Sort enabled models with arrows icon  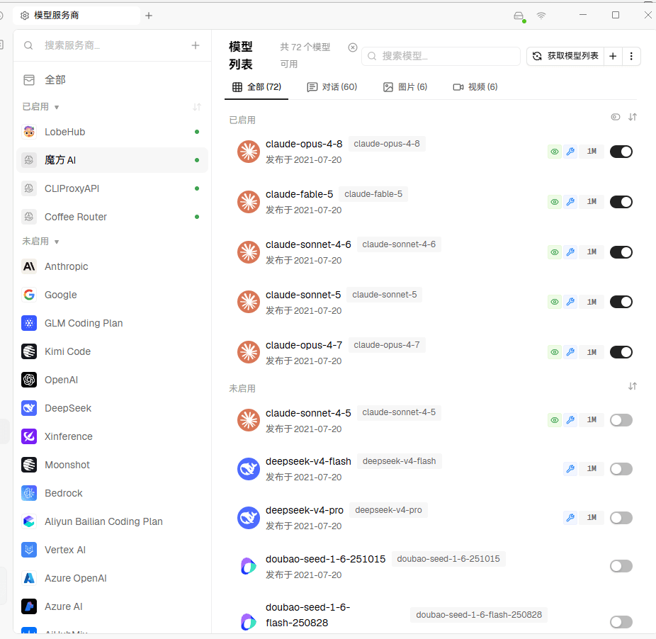[633, 117]
